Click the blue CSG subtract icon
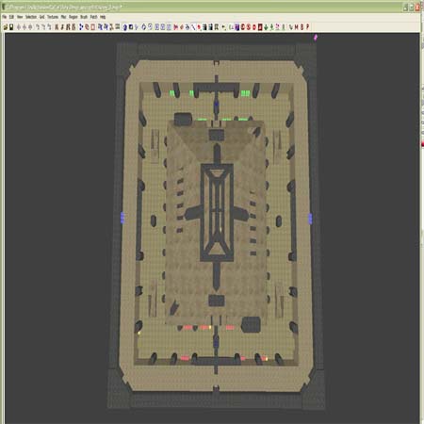The image size is (424, 424). 81,27
